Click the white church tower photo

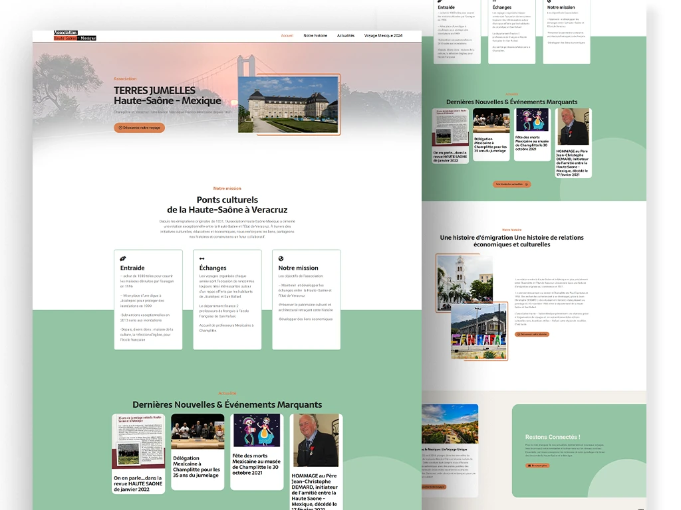point(464,283)
